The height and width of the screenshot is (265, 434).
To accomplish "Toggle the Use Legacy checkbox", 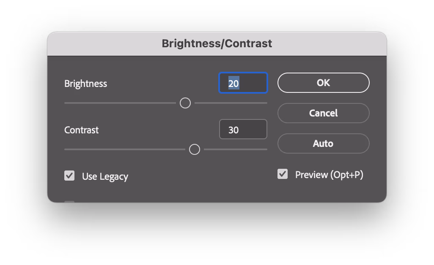I will pos(69,176).
